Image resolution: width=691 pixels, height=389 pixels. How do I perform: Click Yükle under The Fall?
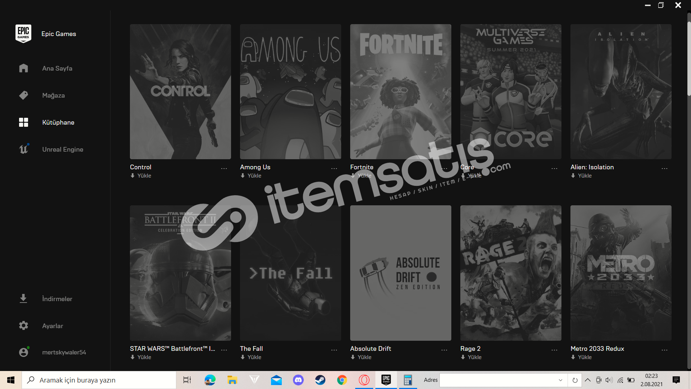coord(251,357)
